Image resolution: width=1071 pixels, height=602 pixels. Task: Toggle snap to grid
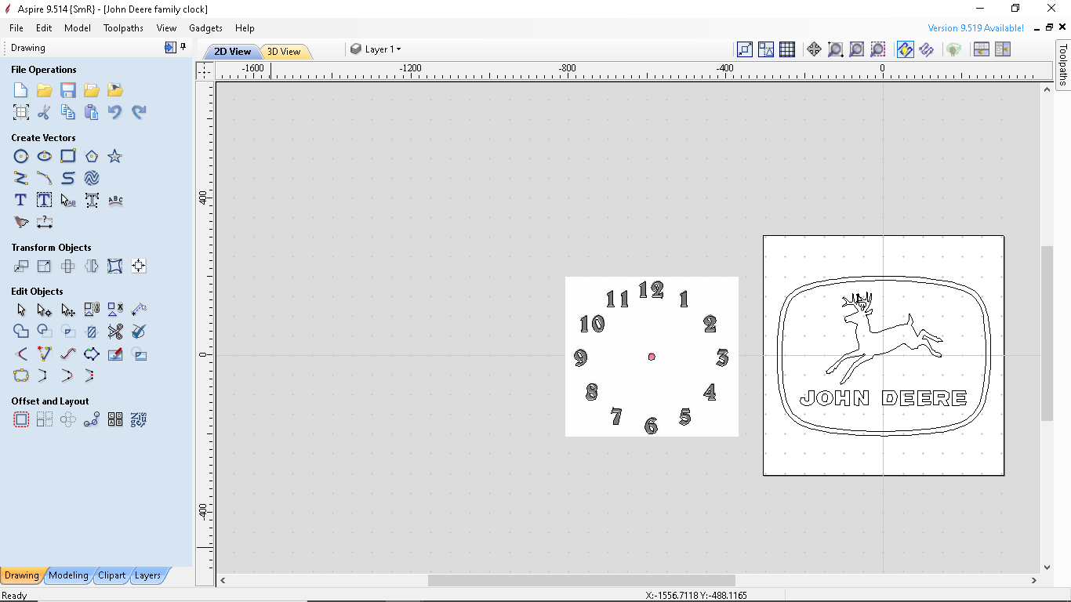click(x=787, y=49)
